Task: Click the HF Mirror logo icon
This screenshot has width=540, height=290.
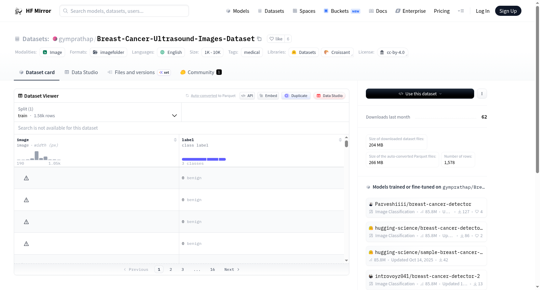Action: [19, 11]
